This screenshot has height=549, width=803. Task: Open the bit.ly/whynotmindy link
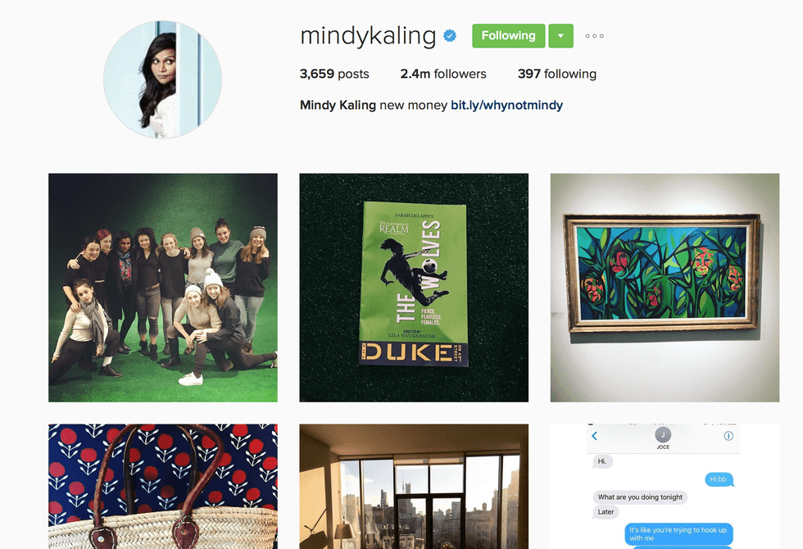(506, 105)
